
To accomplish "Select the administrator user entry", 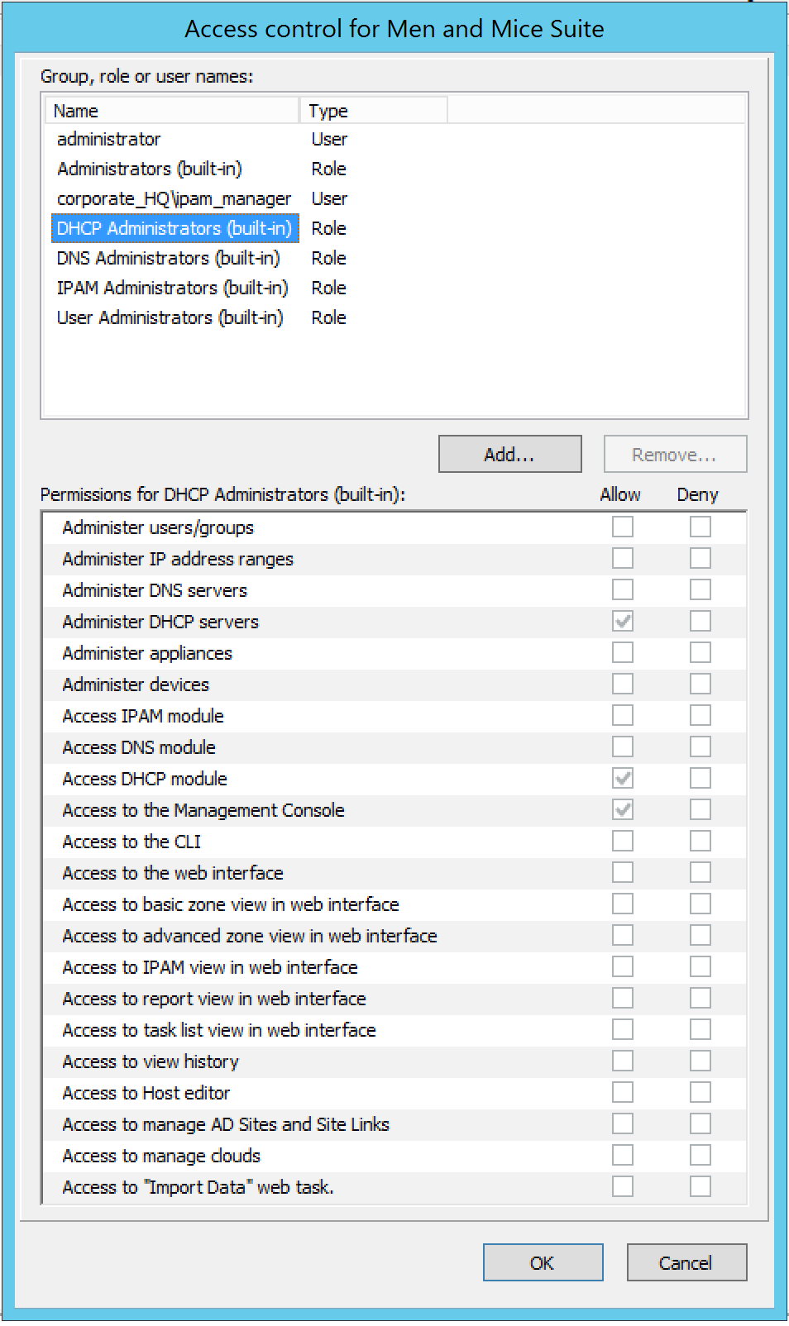I will 108,139.
